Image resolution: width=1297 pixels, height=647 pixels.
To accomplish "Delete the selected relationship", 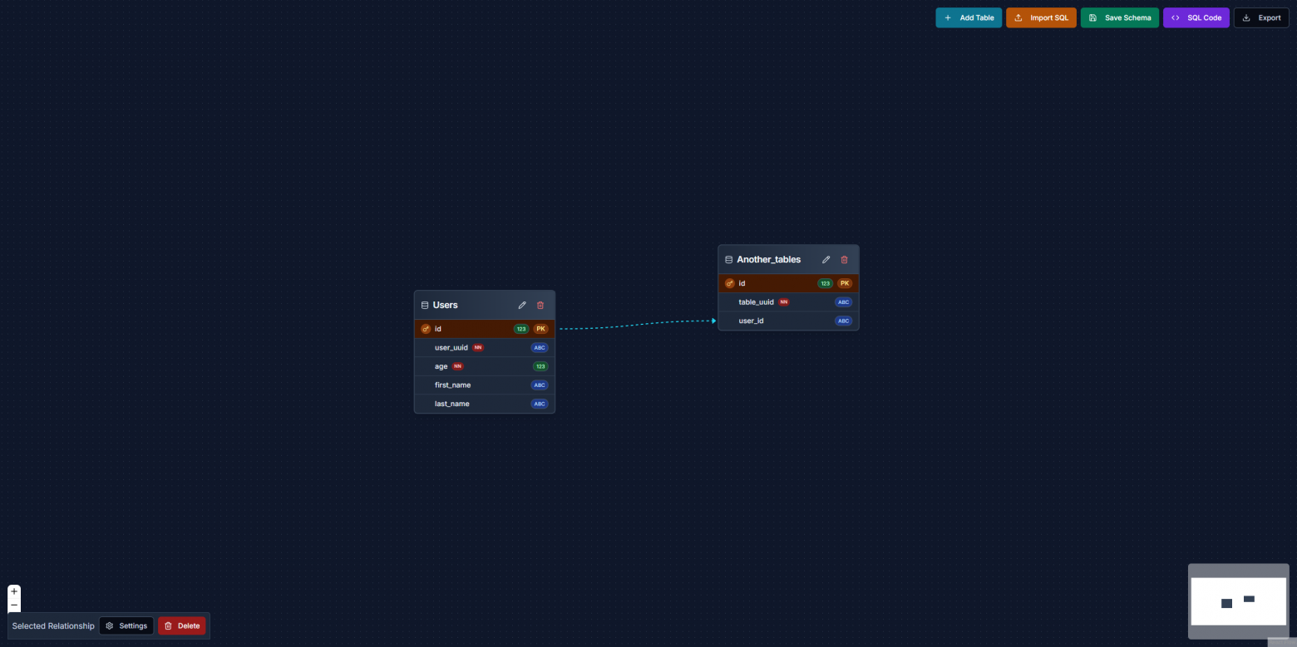I will [x=181, y=626].
